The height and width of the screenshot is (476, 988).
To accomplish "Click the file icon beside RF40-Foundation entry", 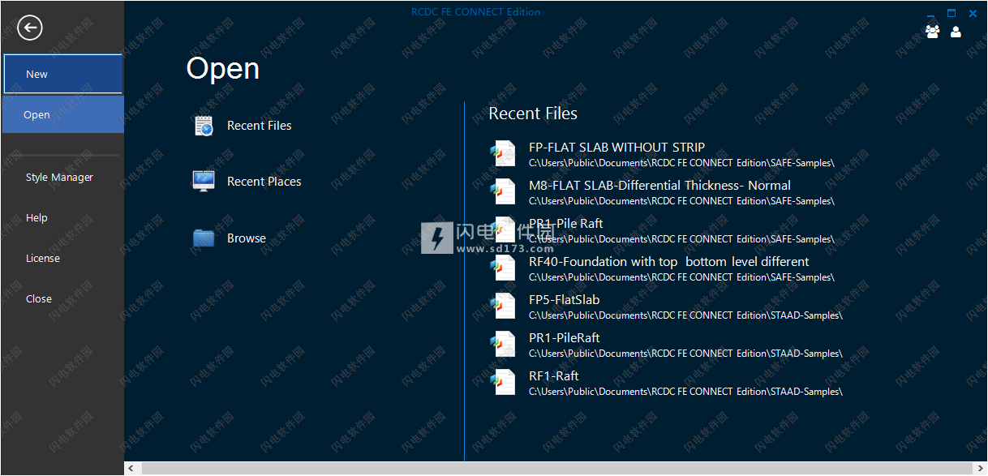I will [x=504, y=268].
